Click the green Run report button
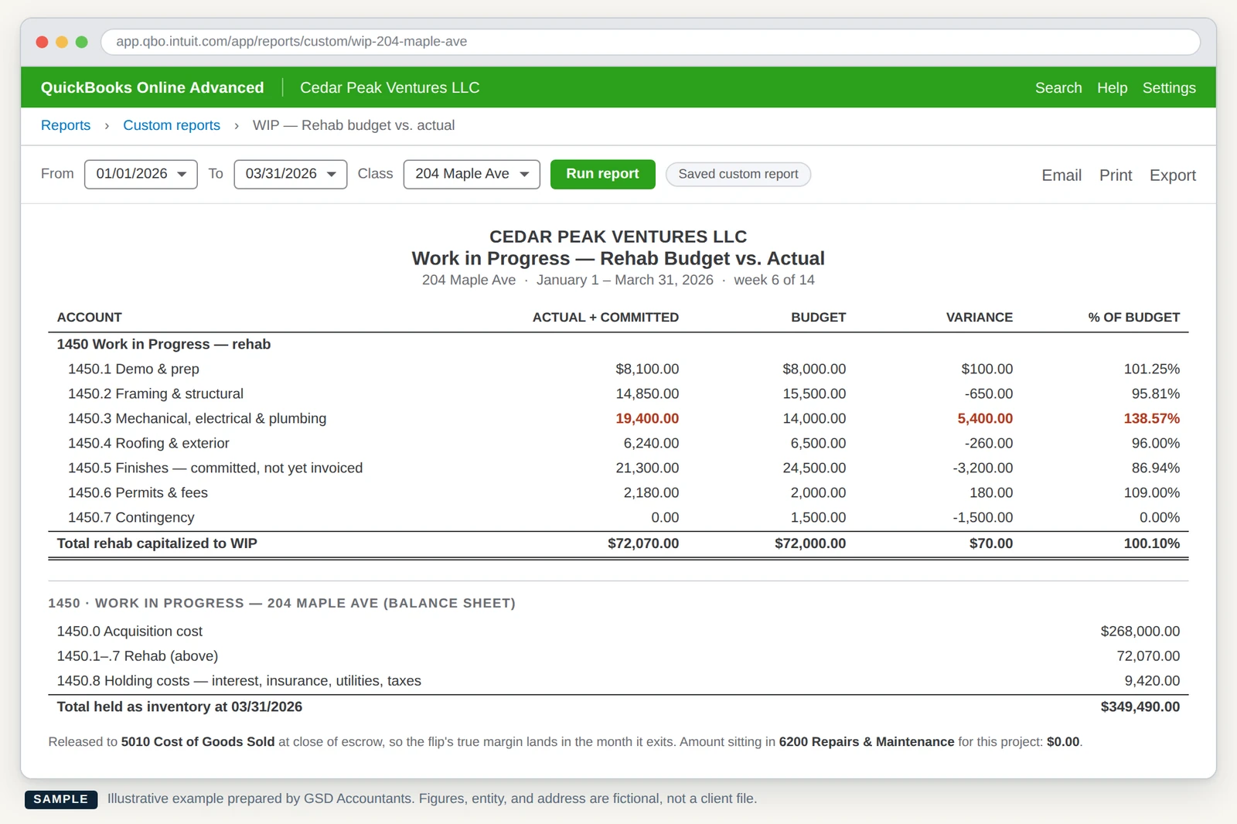The width and height of the screenshot is (1237, 824). click(x=602, y=174)
